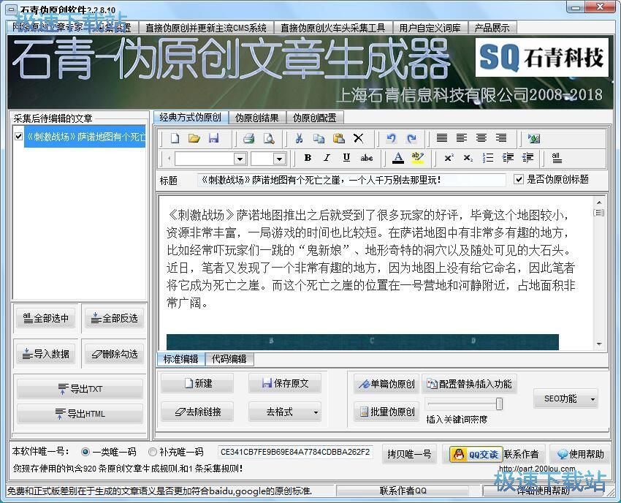621x503 pixels.
Task: Select the 补充唯一码 radio button
Action: coord(153,452)
